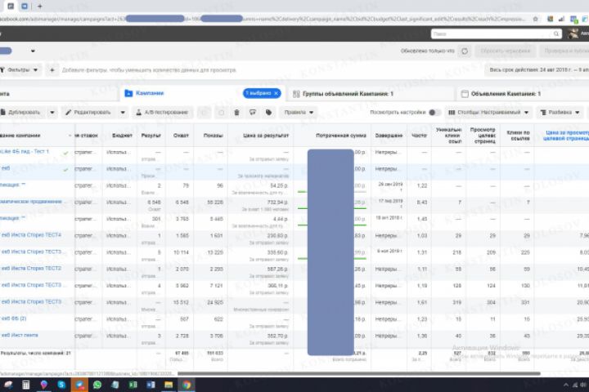Open Chrome from the taskbar
This screenshot has width=589, height=392.
click(x=187, y=385)
